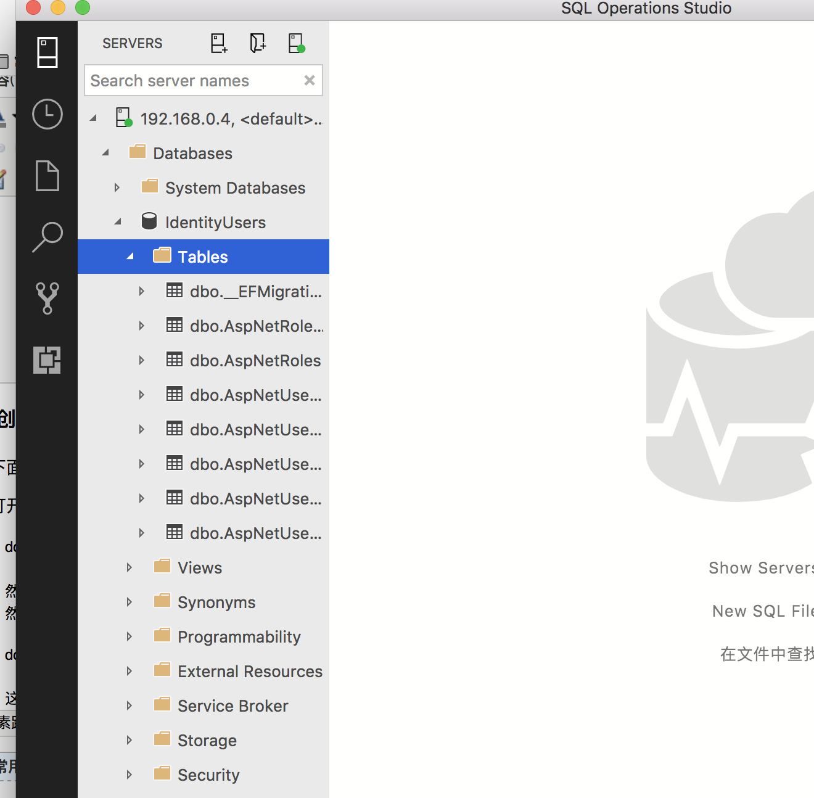Clear the server name search box

[x=310, y=80]
